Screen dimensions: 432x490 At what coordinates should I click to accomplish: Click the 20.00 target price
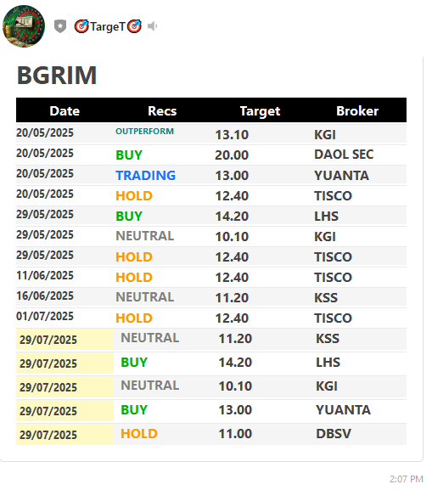tap(232, 155)
